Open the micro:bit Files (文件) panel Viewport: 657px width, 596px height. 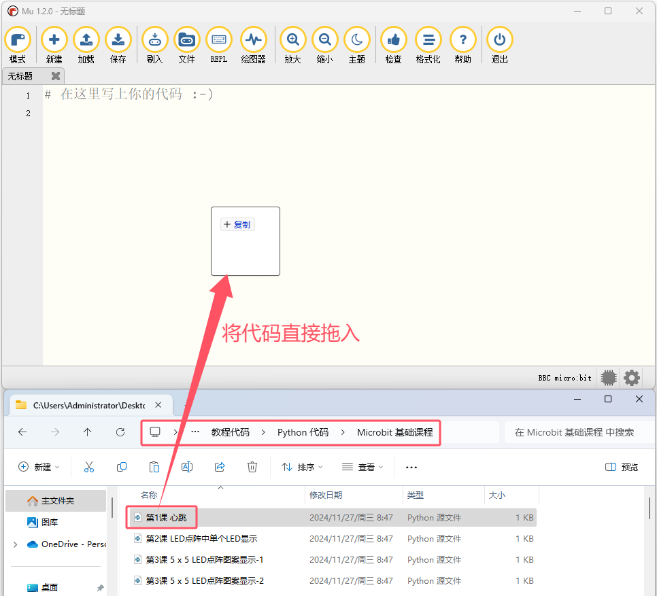(x=186, y=45)
